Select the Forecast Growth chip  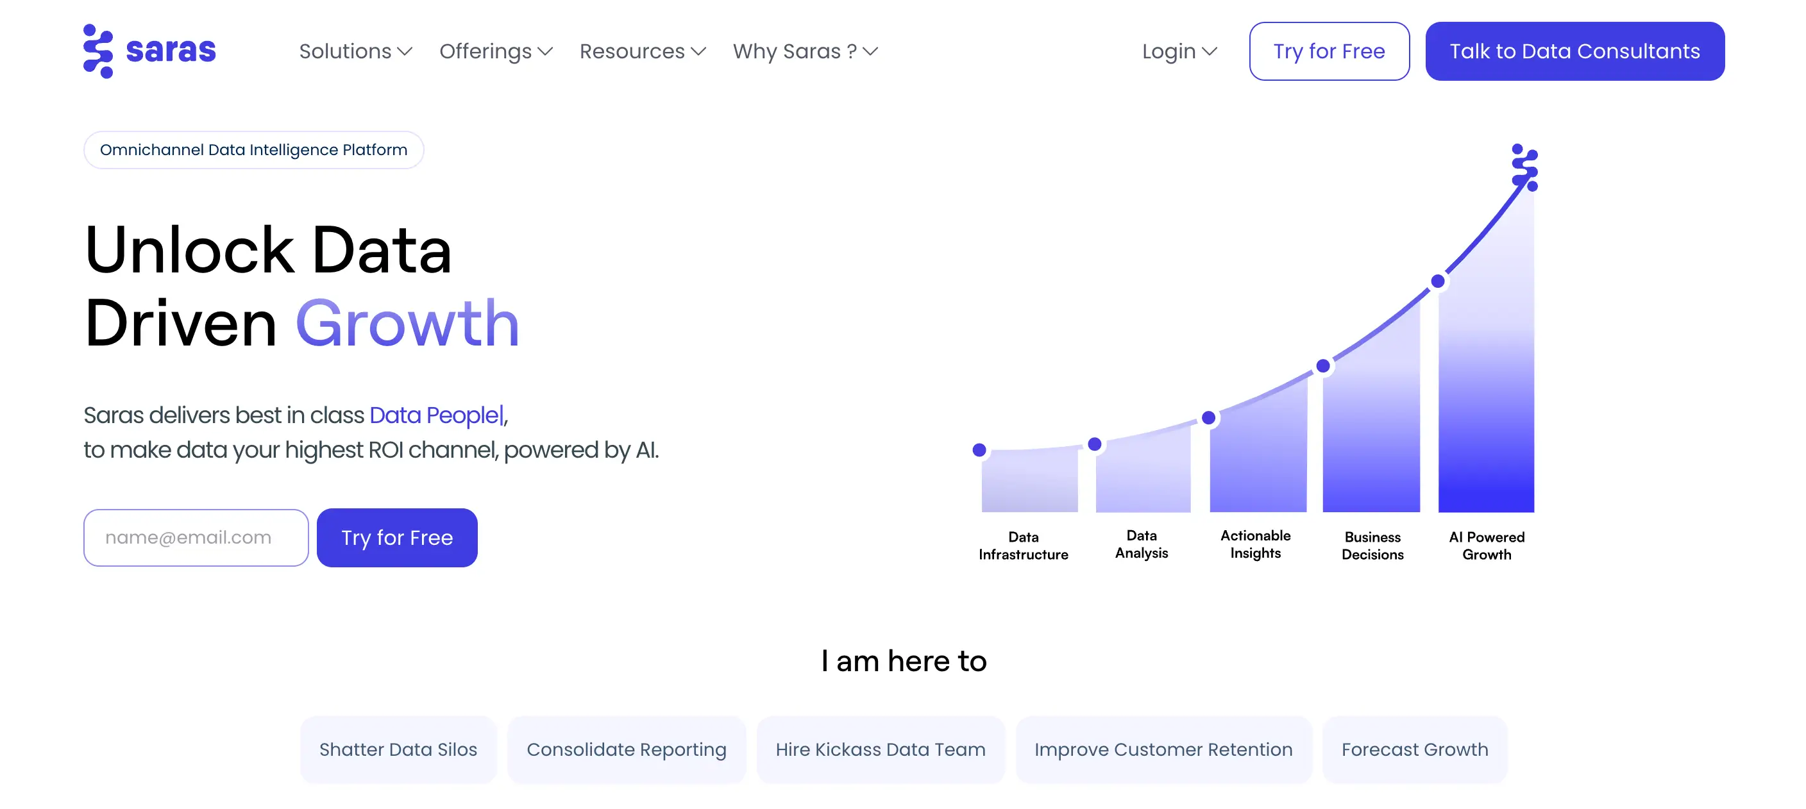[1414, 749]
